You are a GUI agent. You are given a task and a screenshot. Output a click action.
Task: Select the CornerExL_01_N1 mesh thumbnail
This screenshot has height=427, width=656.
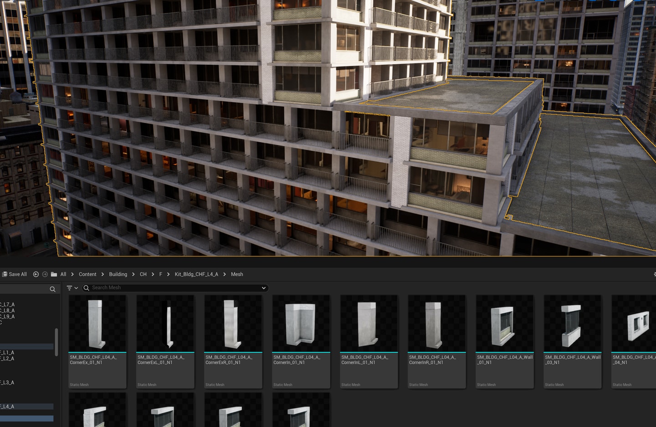point(165,324)
